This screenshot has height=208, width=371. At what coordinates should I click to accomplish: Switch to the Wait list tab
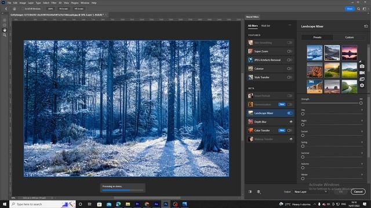click(x=265, y=25)
